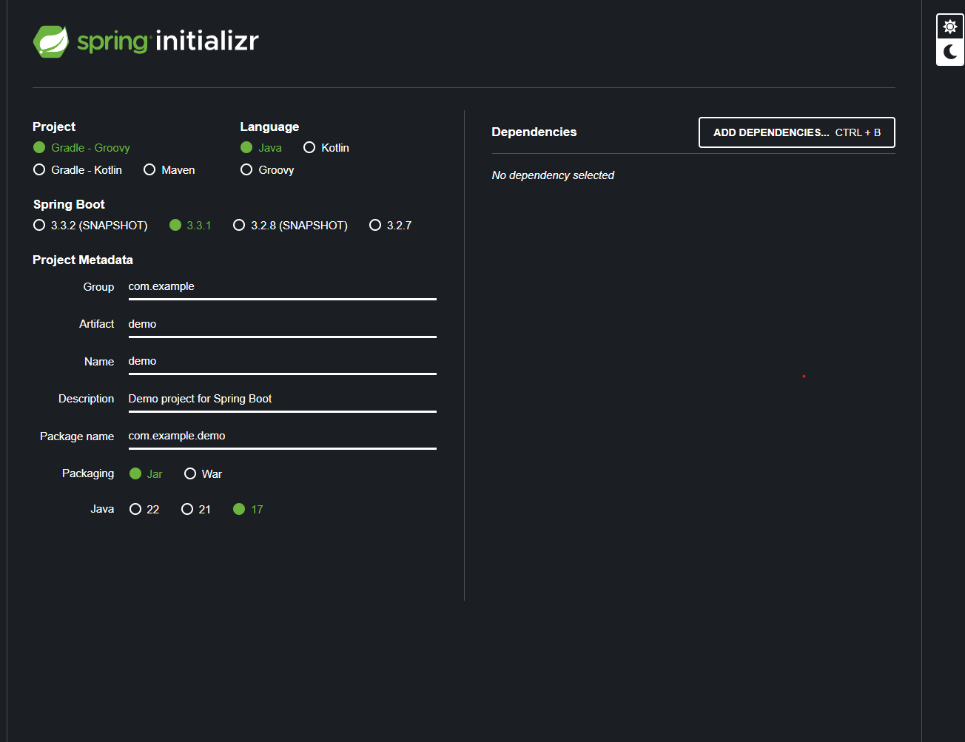Screen dimensions: 965x742
Task: Select Spring Boot version 3.3.1
Action: pyautogui.click(x=190, y=226)
